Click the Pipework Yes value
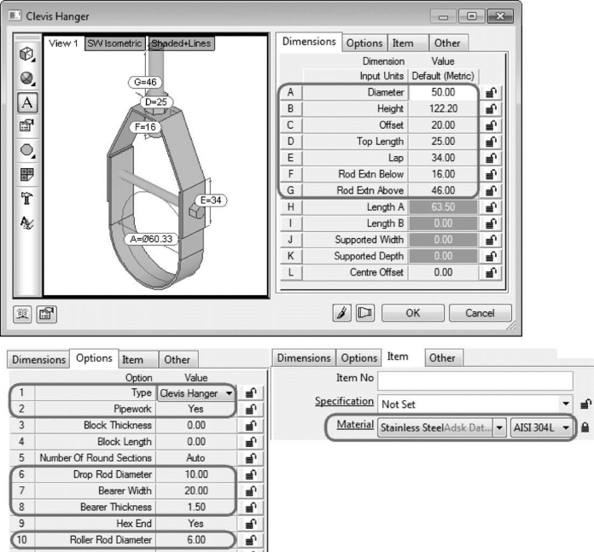This screenshot has width=594, height=552. click(196, 410)
